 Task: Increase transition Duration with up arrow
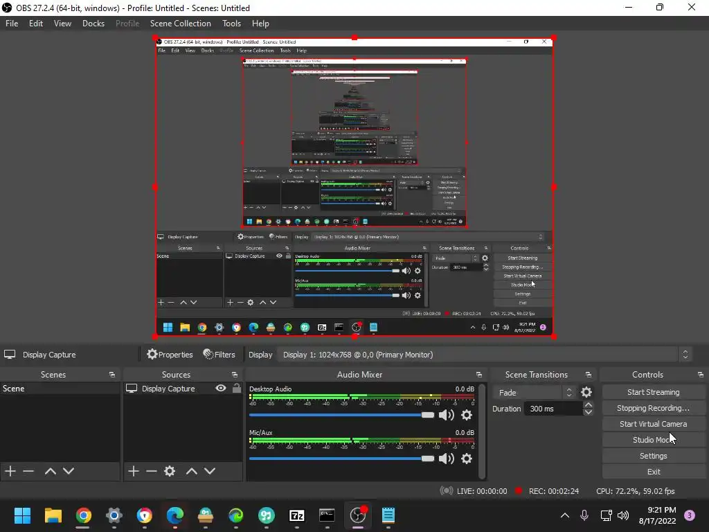click(588, 405)
